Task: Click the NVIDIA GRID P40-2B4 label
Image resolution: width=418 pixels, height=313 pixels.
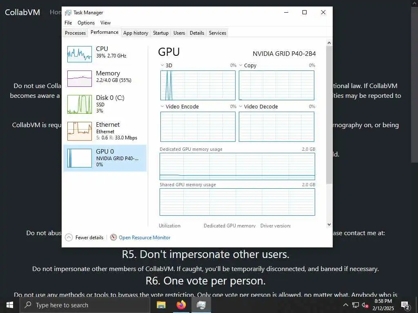Action: pyautogui.click(x=284, y=54)
